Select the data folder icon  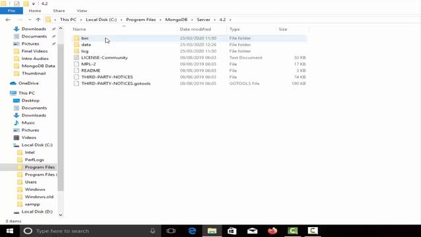[x=76, y=45]
